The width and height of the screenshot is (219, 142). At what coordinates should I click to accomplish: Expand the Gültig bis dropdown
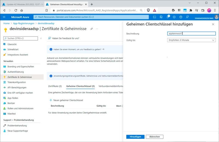[191, 40]
